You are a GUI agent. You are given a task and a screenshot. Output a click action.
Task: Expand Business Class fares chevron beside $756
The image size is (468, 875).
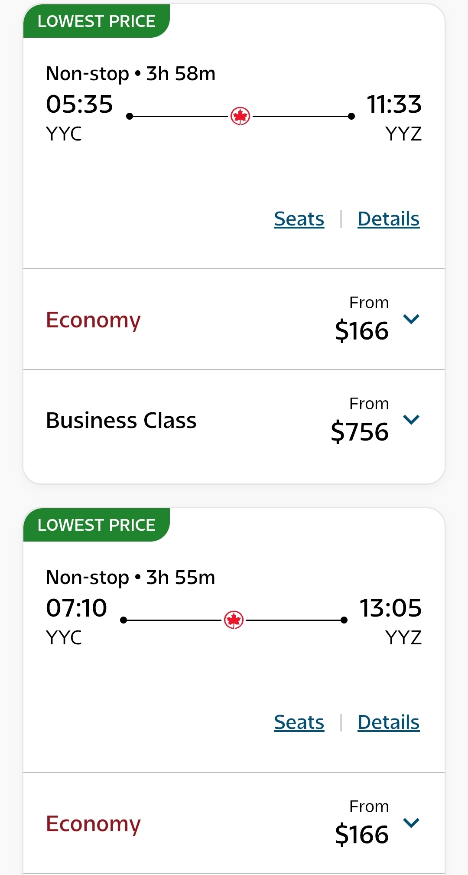411,420
